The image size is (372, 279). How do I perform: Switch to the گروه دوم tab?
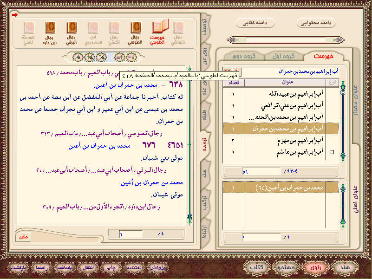point(244,56)
